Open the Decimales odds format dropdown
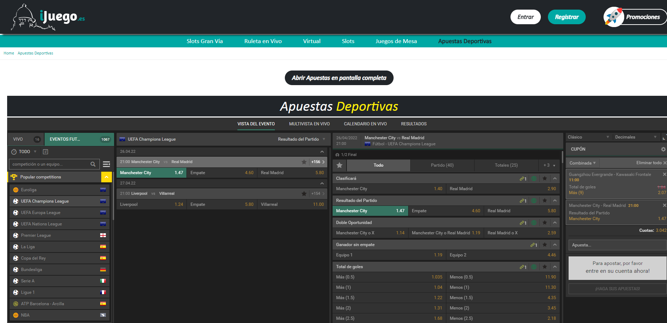 pyautogui.click(x=636, y=137)
